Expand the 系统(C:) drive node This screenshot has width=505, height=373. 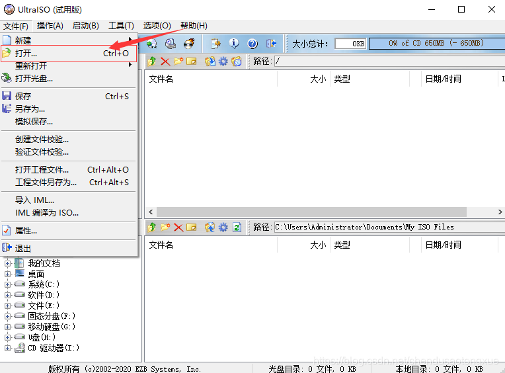coord(7,285)
